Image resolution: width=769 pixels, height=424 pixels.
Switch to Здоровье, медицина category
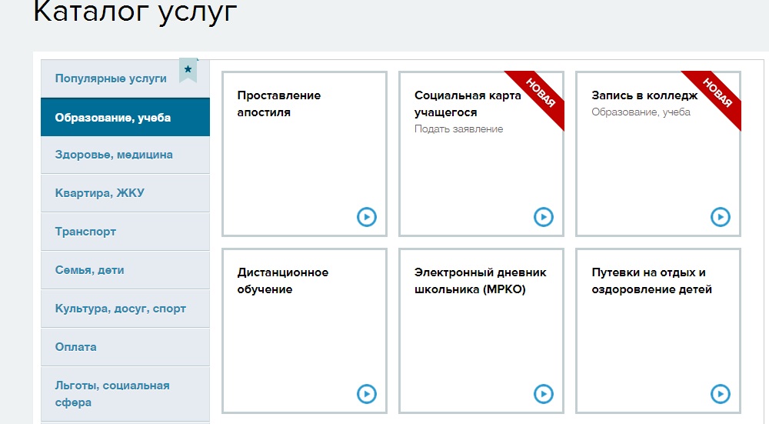point(114,155)
